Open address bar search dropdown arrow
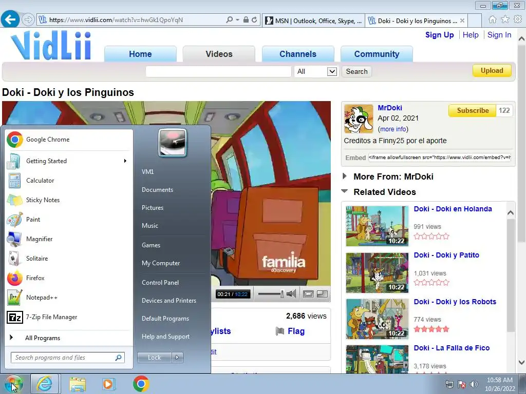526x394 pixels. (x=237, y=20)
